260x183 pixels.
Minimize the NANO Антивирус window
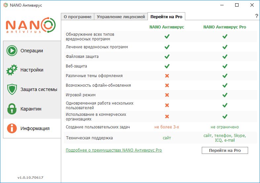(x=222, y=5)
